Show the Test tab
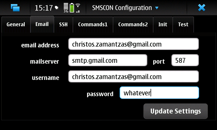This screenshot has height=130, width=217. (x=183, y=25)
